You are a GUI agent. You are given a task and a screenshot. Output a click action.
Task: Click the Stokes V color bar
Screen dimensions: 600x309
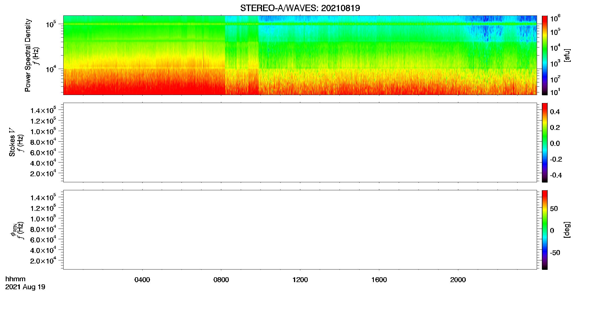click(544, 142)
